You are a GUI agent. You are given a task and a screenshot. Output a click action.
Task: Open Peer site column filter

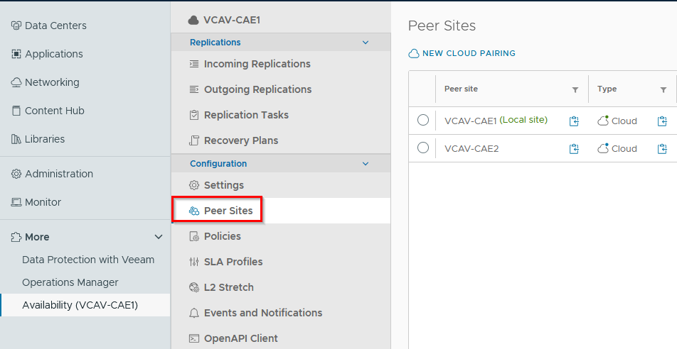click(x=575, y=90)
